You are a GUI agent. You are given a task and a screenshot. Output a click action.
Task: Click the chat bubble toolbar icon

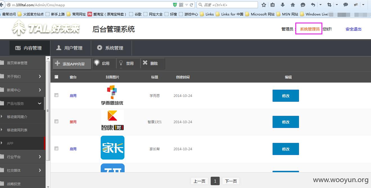pos(346,5)
